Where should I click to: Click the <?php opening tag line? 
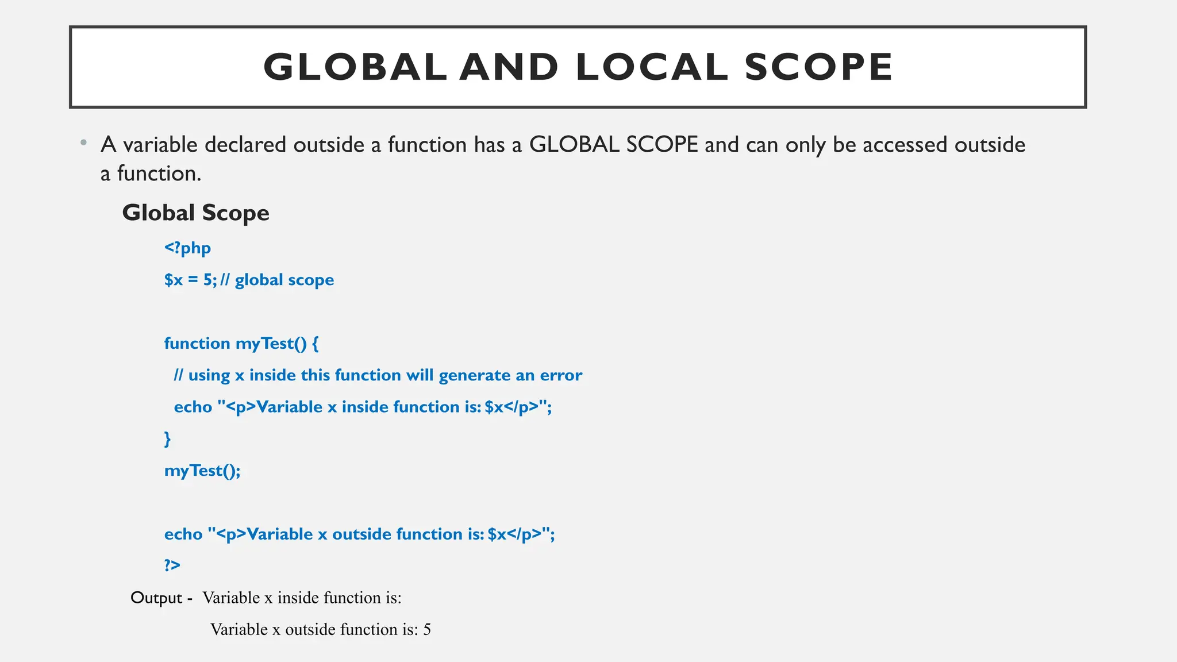coord(187,248)
